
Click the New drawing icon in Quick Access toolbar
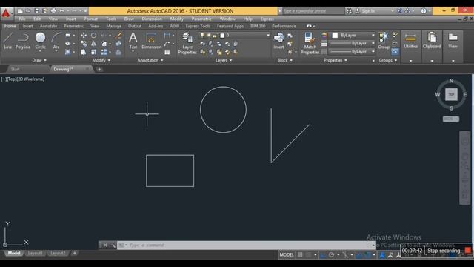pyautogui.click(x=20, y=11)
